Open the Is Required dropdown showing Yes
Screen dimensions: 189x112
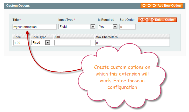tap(107, 27)
